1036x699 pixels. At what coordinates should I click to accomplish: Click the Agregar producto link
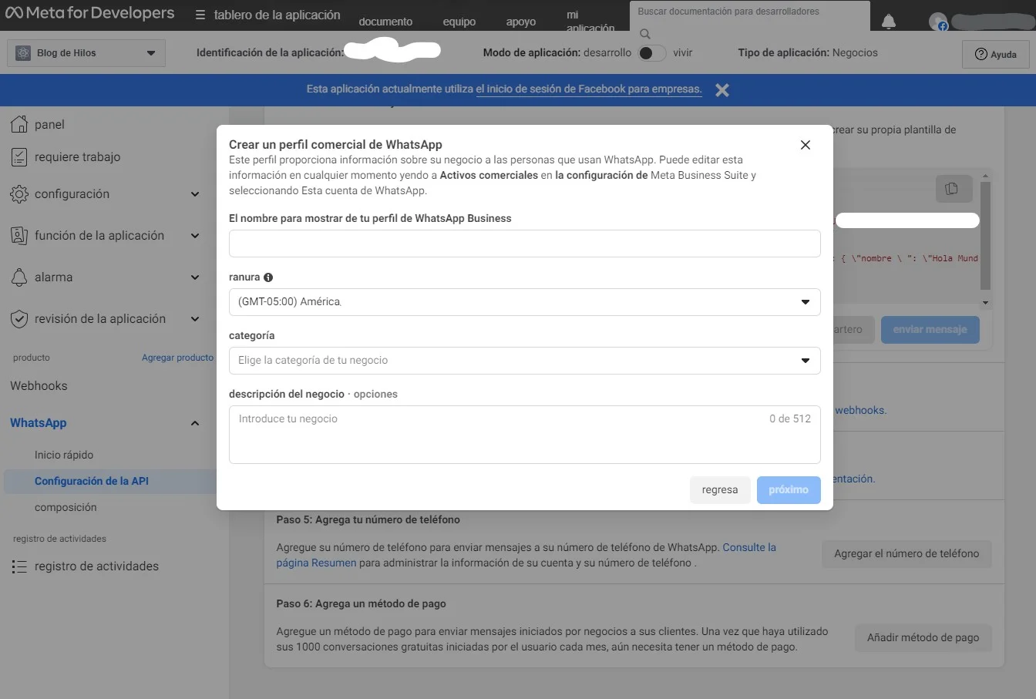point(177,358)
